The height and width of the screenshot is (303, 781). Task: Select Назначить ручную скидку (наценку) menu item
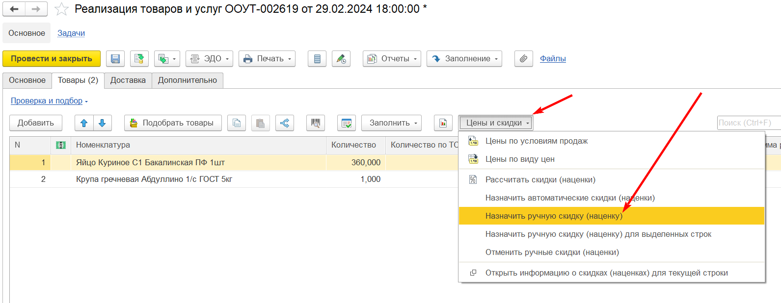[554, 216]
